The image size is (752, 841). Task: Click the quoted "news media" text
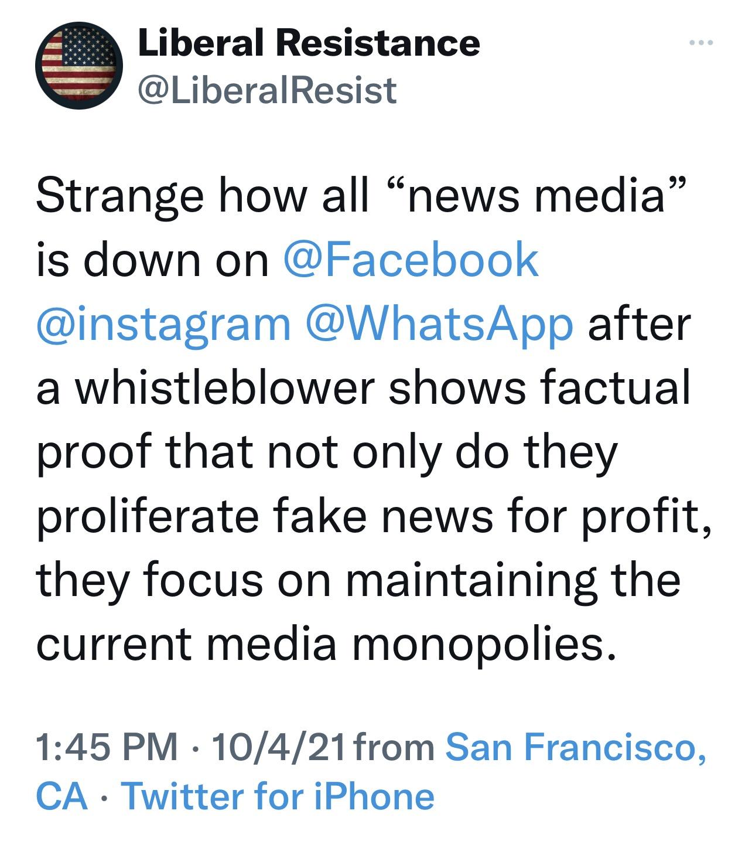click(x=532, y=196)
